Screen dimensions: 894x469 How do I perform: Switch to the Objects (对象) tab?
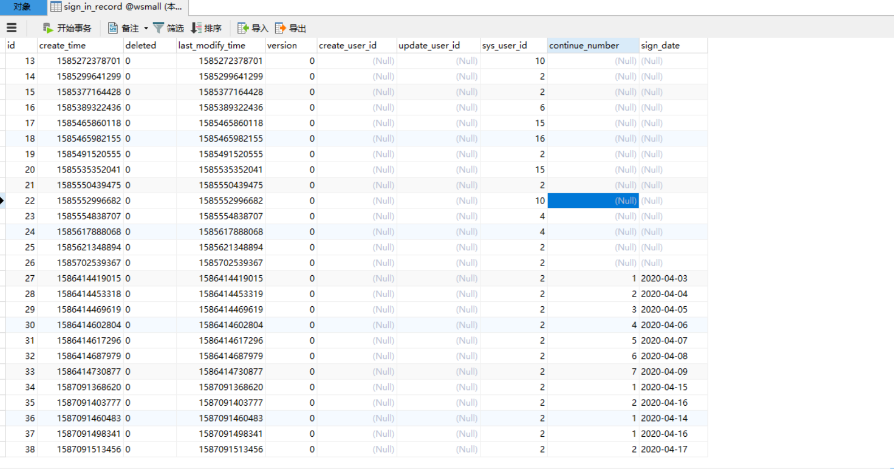point(23,7)
